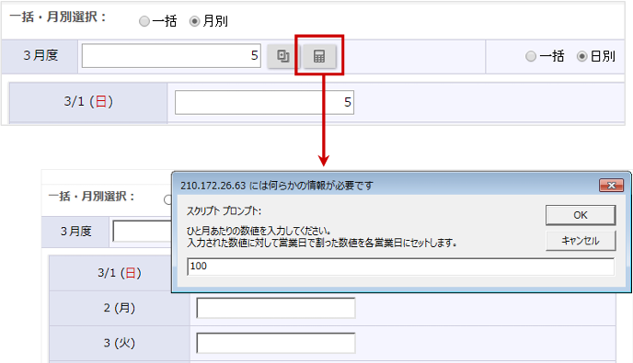Select the 月別 radio button
Viewport: 633px width, 363px height.
coord(194,21)
